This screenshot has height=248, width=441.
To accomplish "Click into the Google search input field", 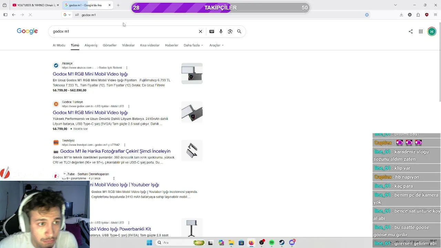I will coord(124,31).
